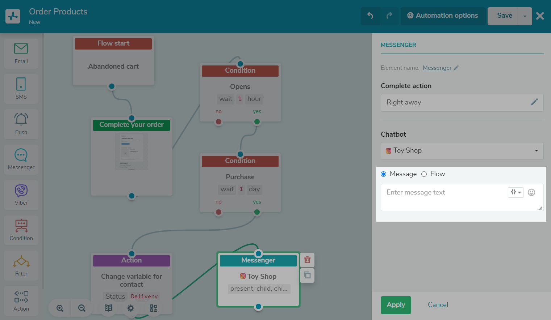Delete the Messenger block with trash icon
This screenshot has height=320, width=551.
click(307, 260)
